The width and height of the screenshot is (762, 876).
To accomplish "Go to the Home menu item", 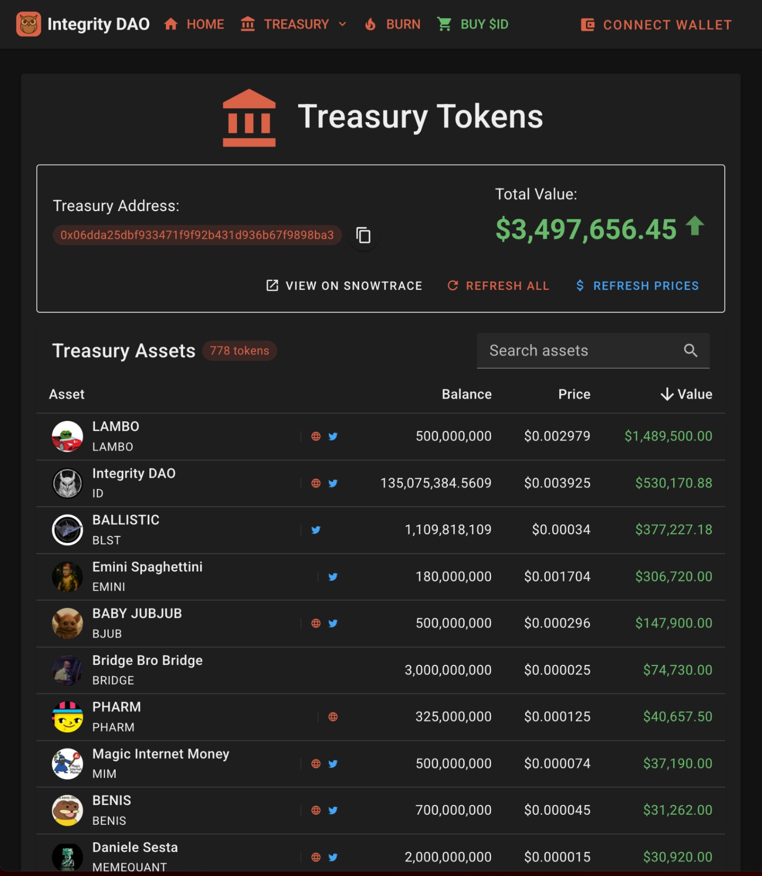I will [x=194, y=24].
